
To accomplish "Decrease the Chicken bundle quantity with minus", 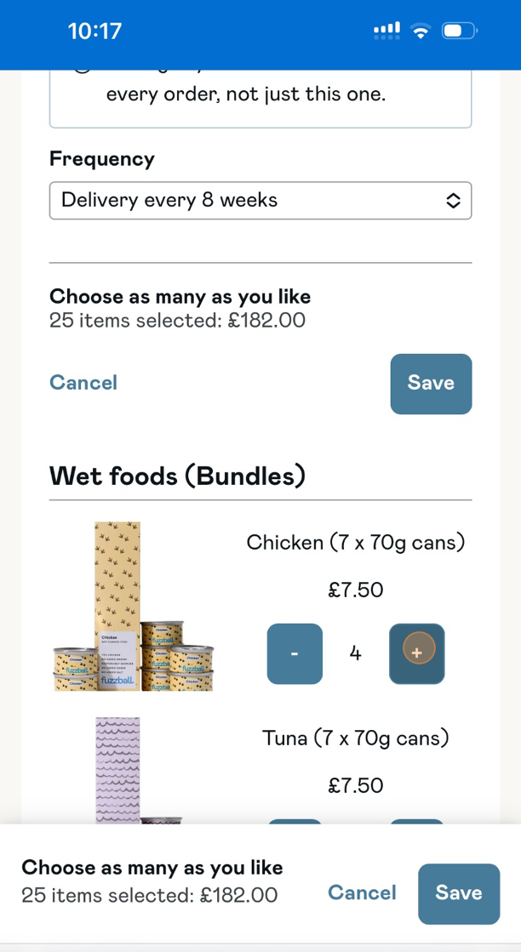I will [295, 653].
